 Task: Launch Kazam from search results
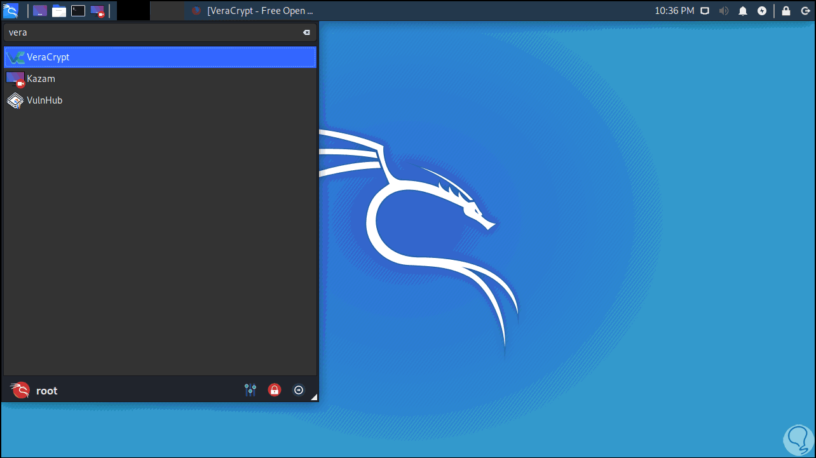tap(160, 79)
